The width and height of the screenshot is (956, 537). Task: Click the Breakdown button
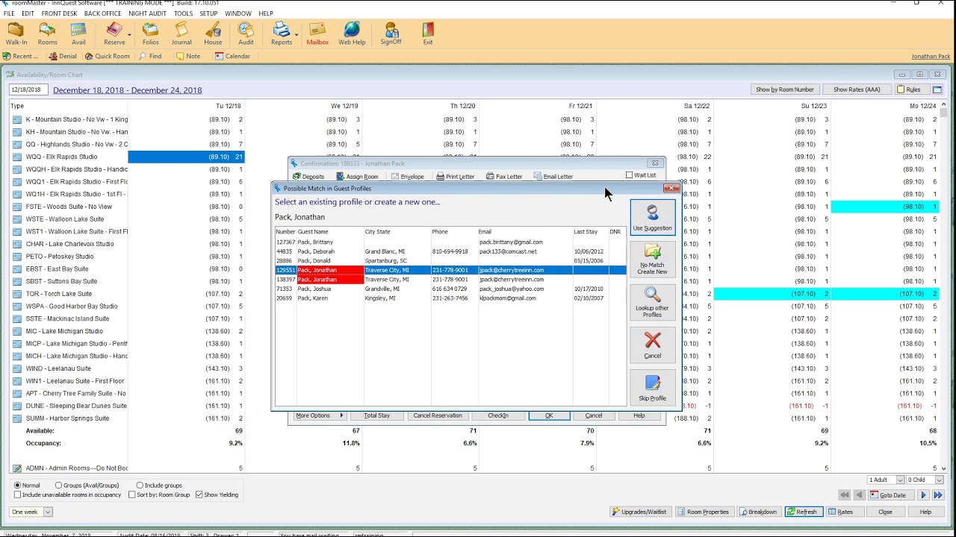(x=759, y=512)
